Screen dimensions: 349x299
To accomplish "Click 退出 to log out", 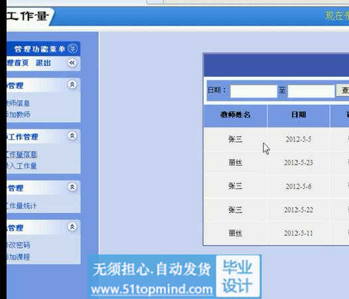I will pyautogui.click(x=43, y=63).
